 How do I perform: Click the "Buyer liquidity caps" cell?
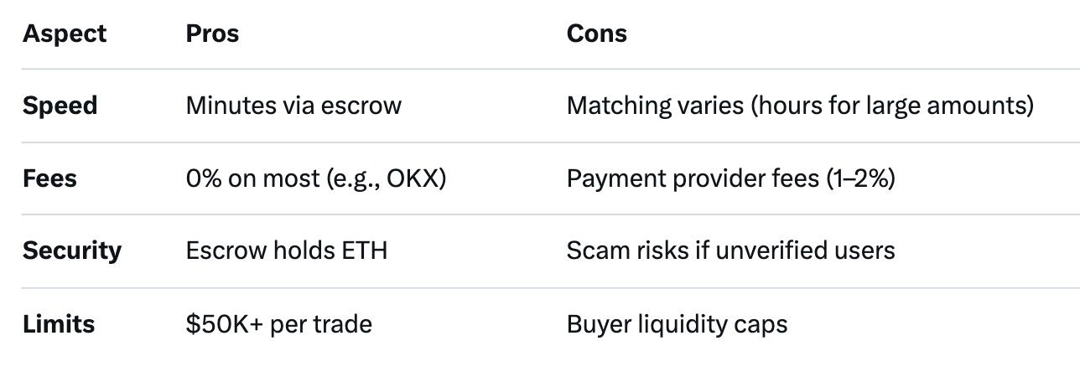pyautogui.click(x=677, y=323)
